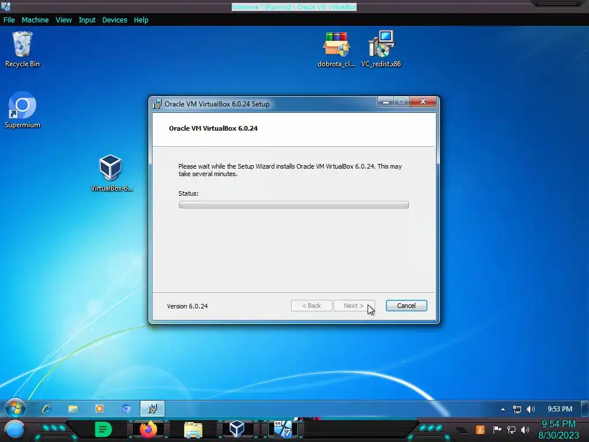Viewport: 589px width, 442px height.
Task: Click the host Start orb button
Action: 14,429
